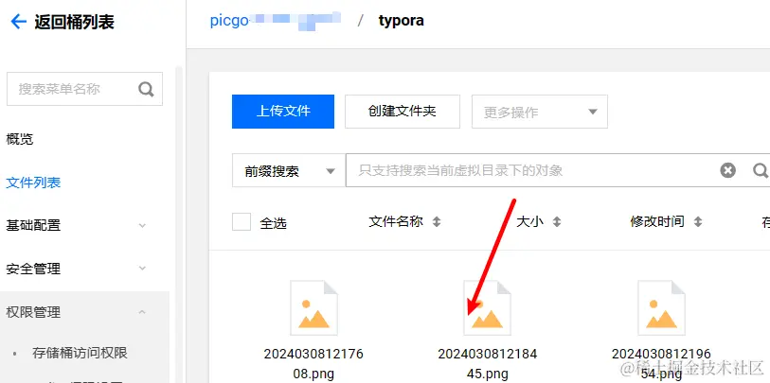The image size is (770, 383).
Task: Click the typora breadcrumb text
Action: pos(402,21)
